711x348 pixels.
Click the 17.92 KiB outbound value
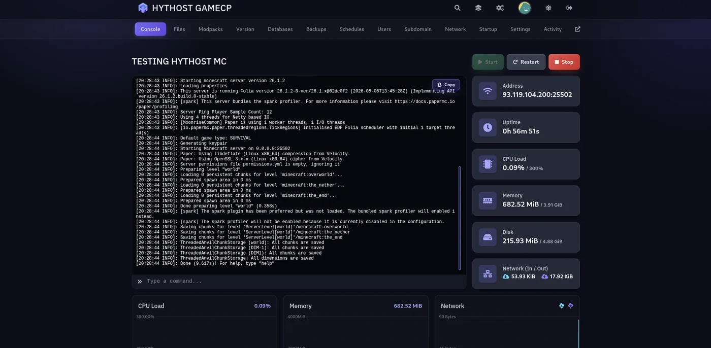click(x=561, y=276)
